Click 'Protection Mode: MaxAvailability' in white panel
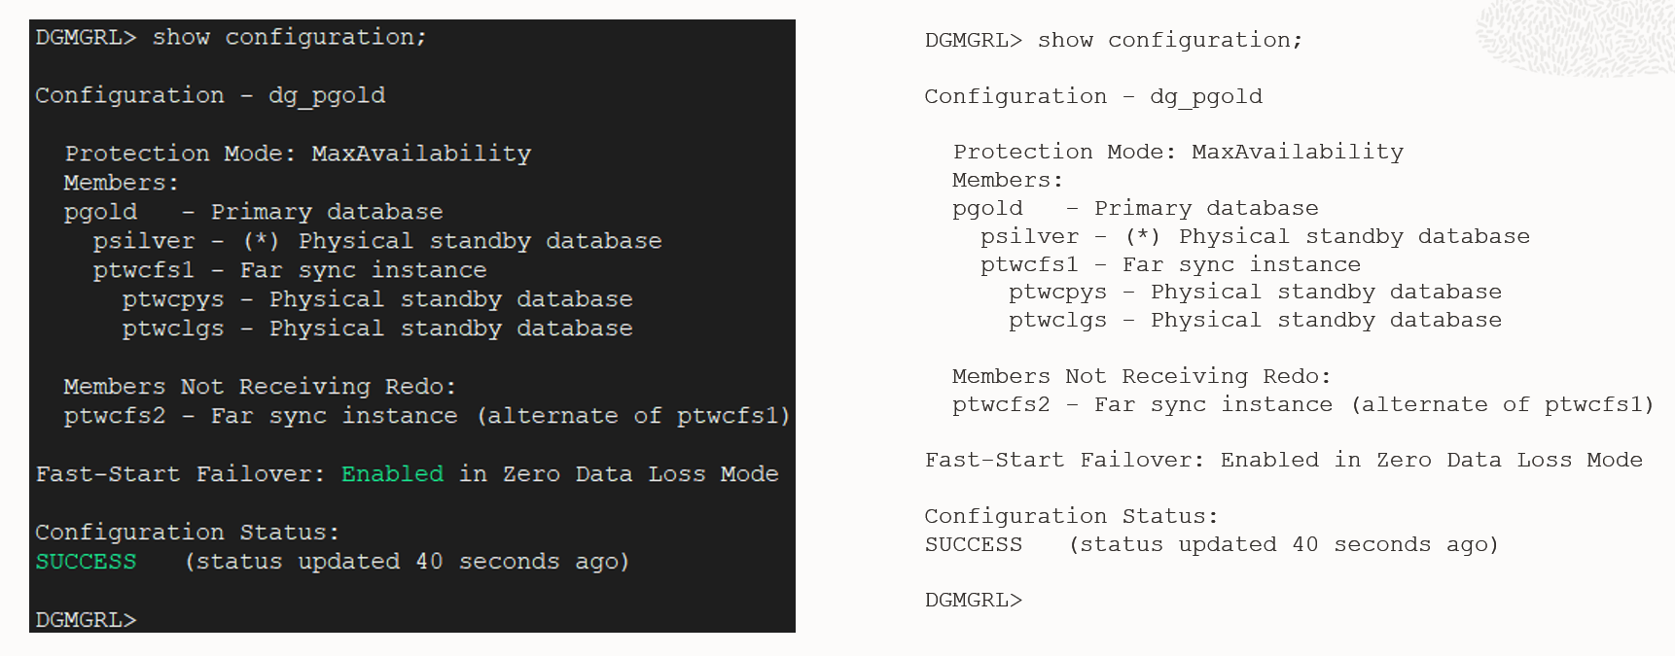 pyautogui.click(x=1178, y=152)
